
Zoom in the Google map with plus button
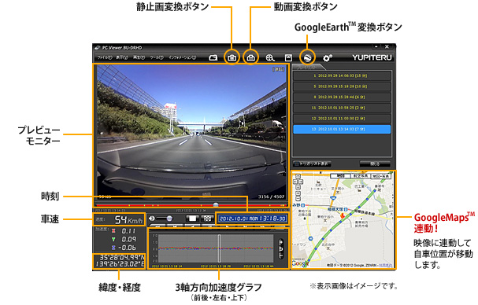(x=298, y=193)
